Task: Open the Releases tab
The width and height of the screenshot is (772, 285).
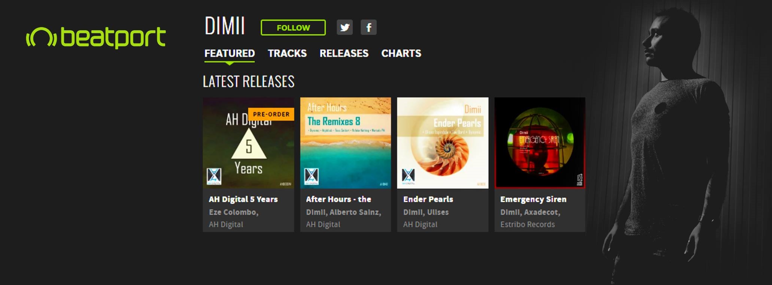Action: point(344,53)
